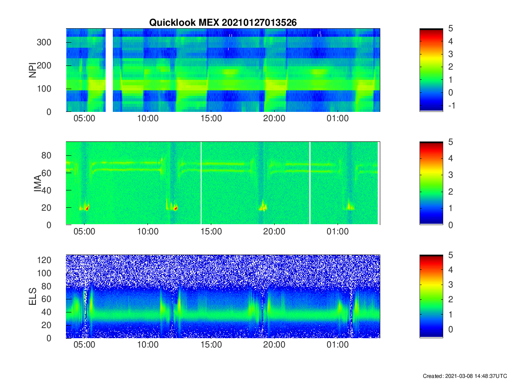Click the white data gap in NPI plot
This screenshot has width=507, height=380.
109,70
